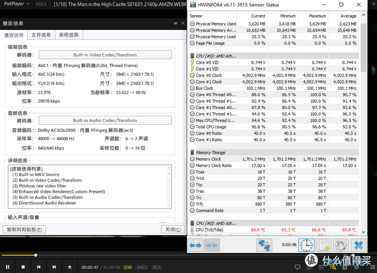377x273 pixels.
Task: Close the playback info panel with X
Action: click(x=183, y=23)
